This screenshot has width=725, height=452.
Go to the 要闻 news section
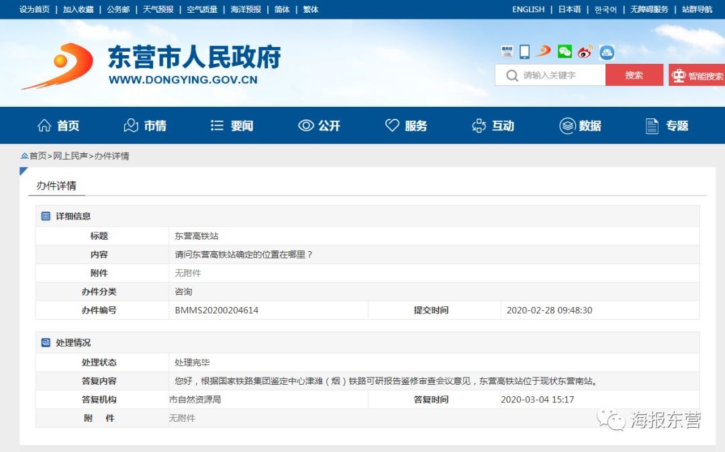click(x=232, y=126)
